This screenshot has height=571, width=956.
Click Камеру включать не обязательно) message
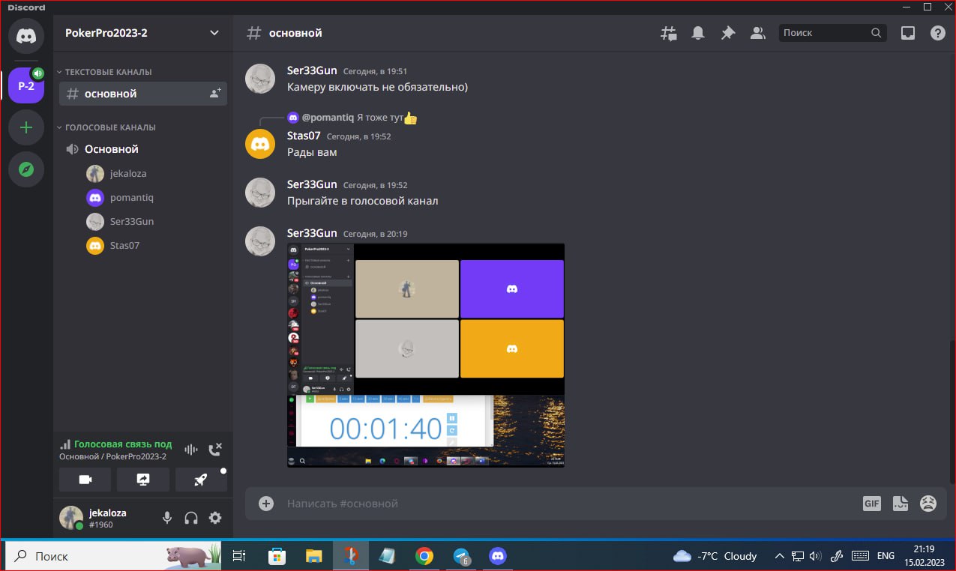pos(377,87)
